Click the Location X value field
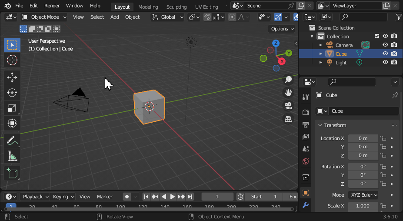The width and height of the screenshot is (403, 221). [x=363, y=138]
